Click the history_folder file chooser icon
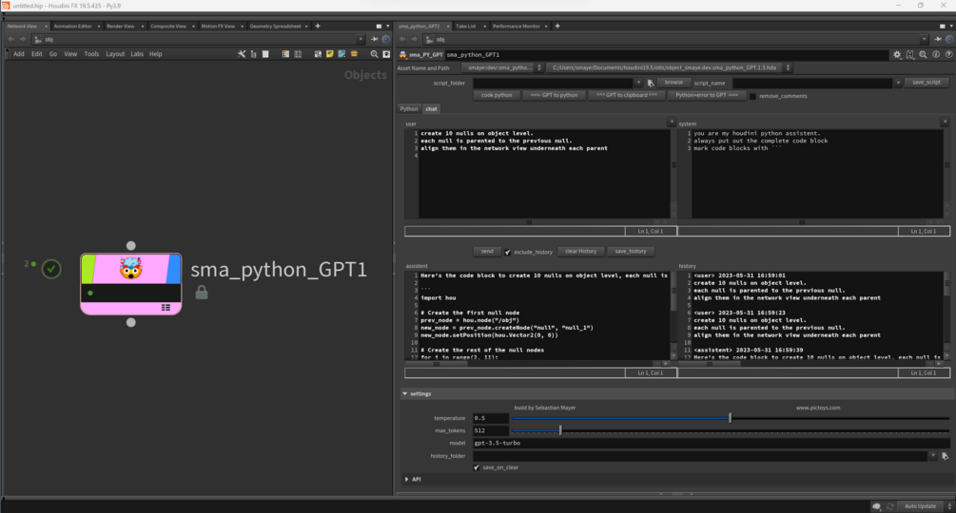The height and width of the screenshot is (513, 956). pyautogui.click(x=945, y=456)
